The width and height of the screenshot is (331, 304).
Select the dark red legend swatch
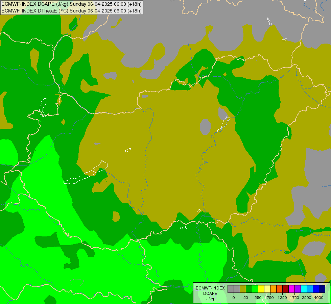(286, 289)
